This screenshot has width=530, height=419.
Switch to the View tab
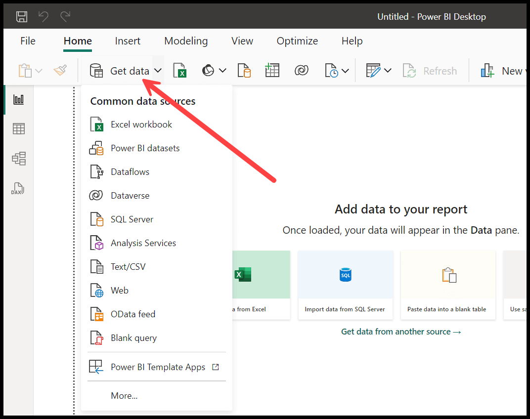point(242,41)
